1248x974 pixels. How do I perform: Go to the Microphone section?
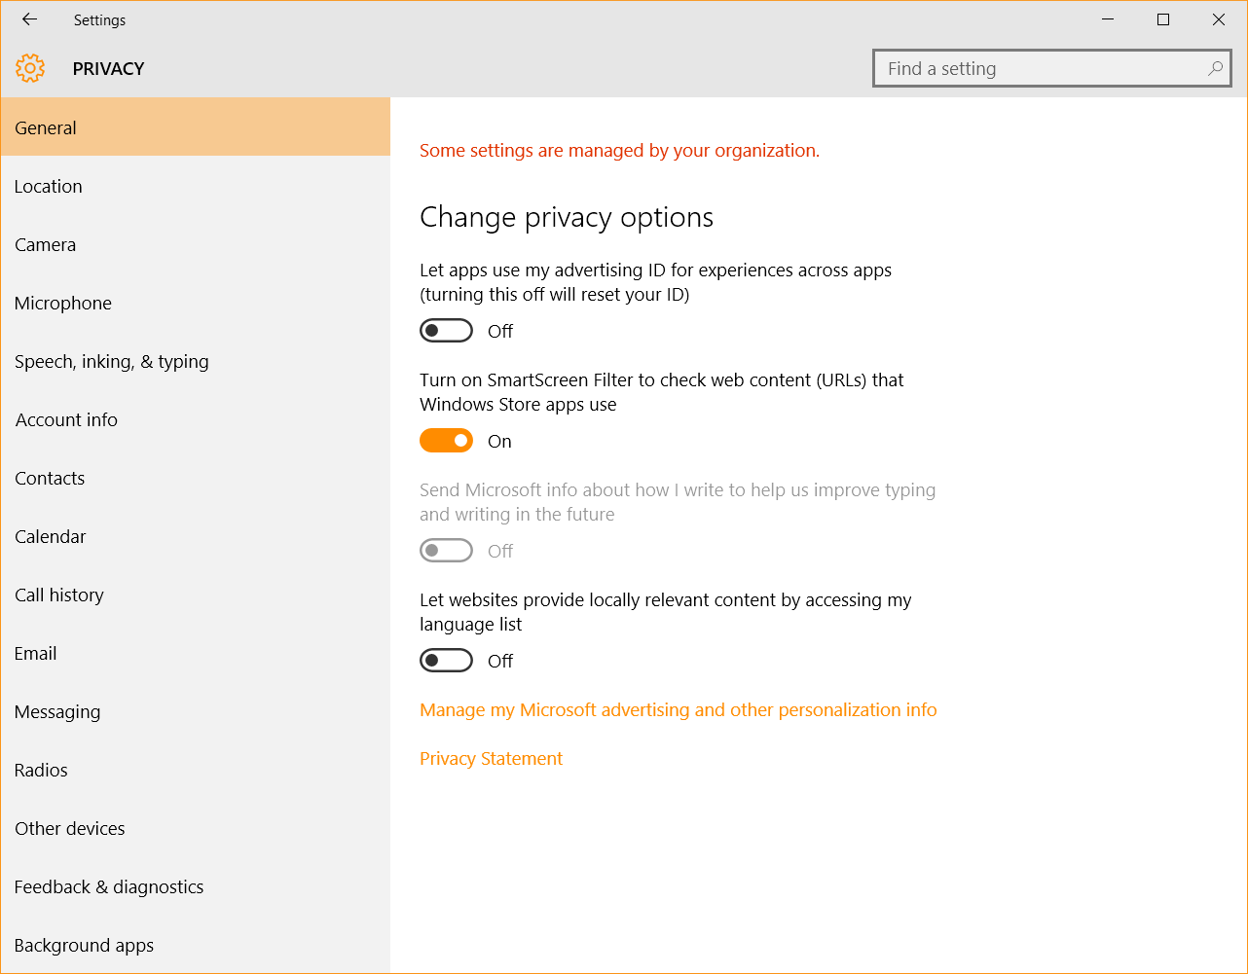coord(196,303)
